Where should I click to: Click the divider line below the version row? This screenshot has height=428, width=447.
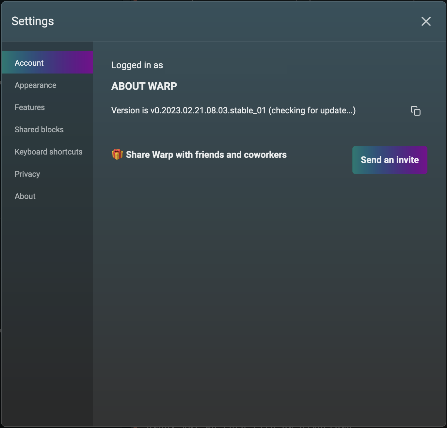click(x=269, y=136)
